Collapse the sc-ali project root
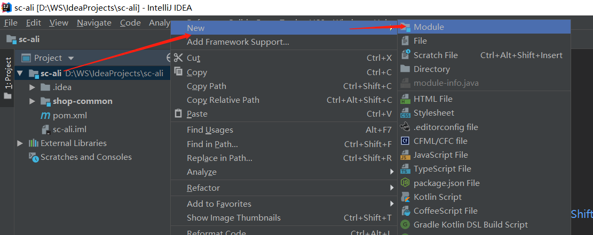Viewport: 593px width, 235px height. [20, 74]
